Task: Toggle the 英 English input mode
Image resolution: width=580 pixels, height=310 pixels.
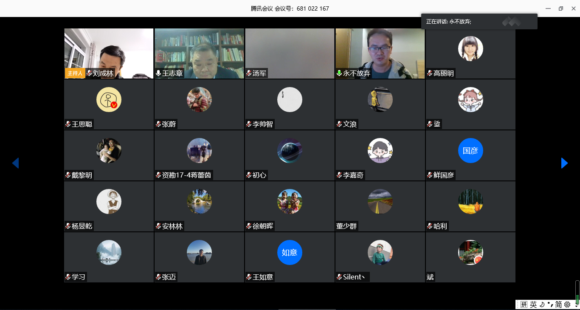Action: (x=533, y=304)
